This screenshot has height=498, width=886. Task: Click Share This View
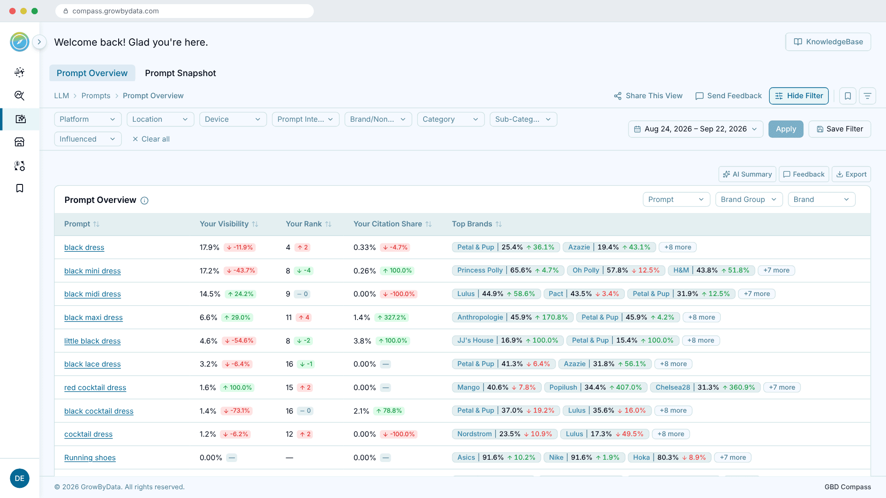pos(648,95)
